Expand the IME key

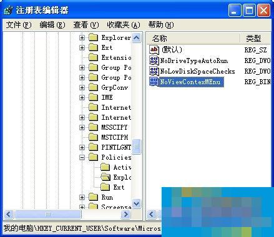tap(82, 97)
